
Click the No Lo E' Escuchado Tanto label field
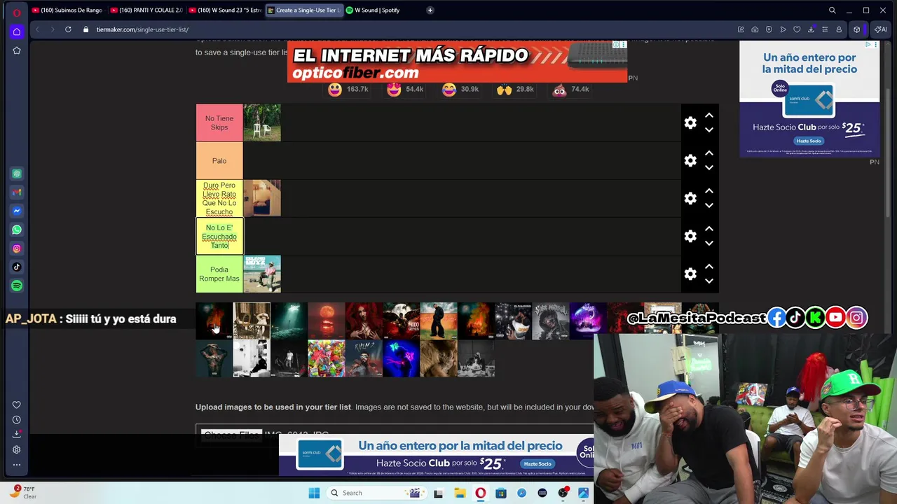click(219, 237)
